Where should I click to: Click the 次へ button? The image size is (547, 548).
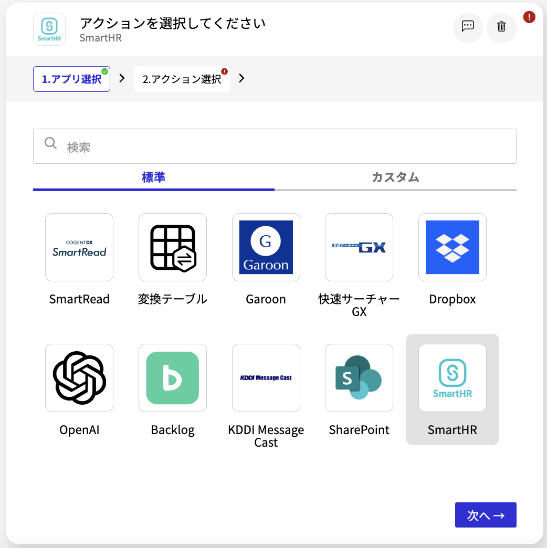pyautogui.click(x=486, y=515)
